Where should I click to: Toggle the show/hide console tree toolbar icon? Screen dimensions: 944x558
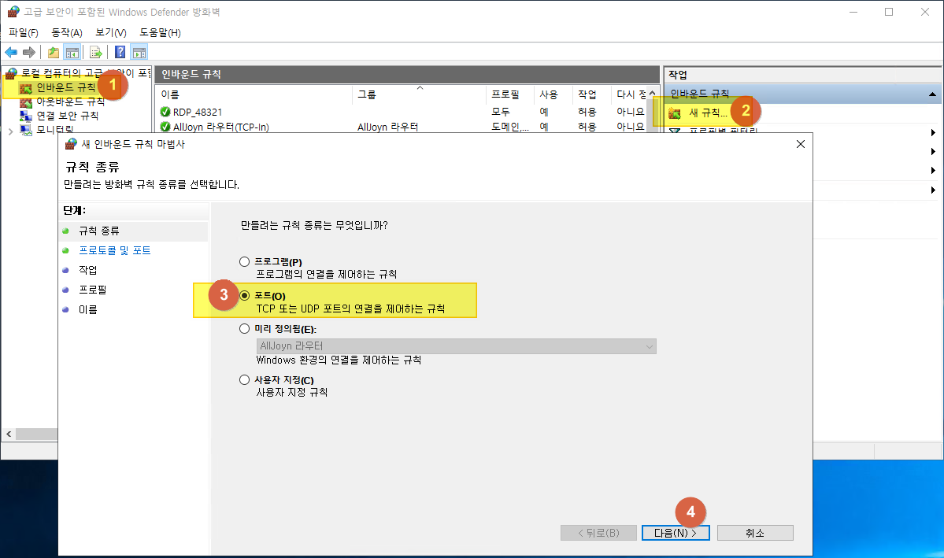[x=72, y=53]
